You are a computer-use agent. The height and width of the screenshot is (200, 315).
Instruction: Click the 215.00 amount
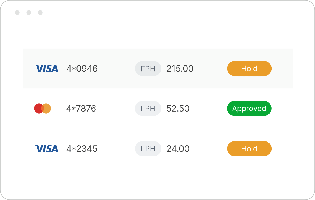click(x=180, y=69)
